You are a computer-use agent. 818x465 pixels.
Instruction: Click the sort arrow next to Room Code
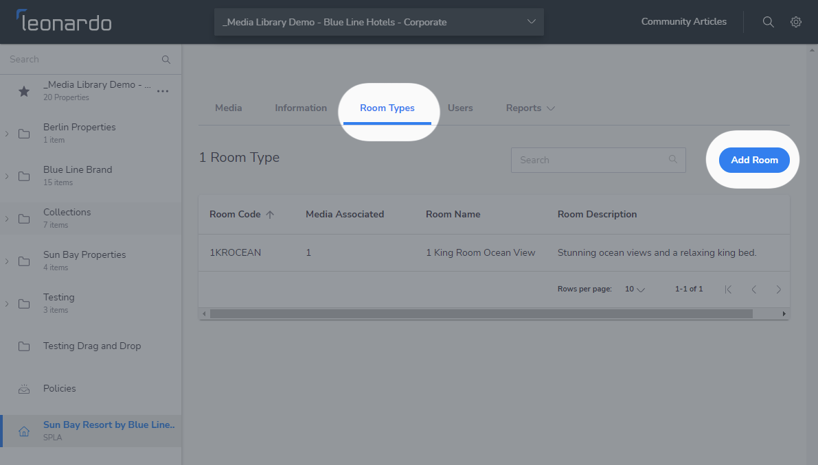270,215
